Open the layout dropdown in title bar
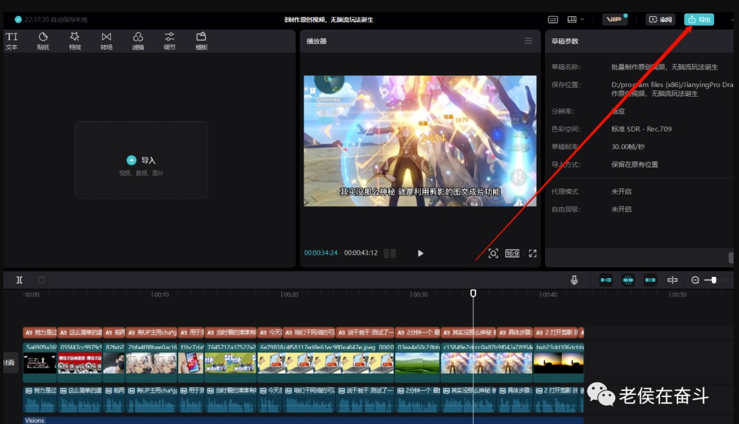739x424 pixels. pos(575,20)
